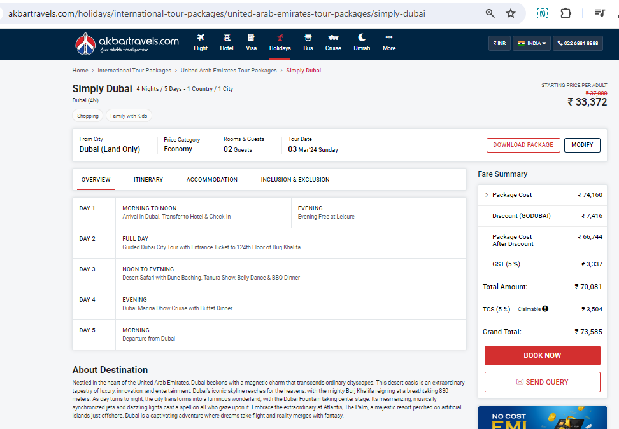Click the Grand Total amount ₹ 73,585
This screenshot has width=619, height=429.
(x=588, y=332)
